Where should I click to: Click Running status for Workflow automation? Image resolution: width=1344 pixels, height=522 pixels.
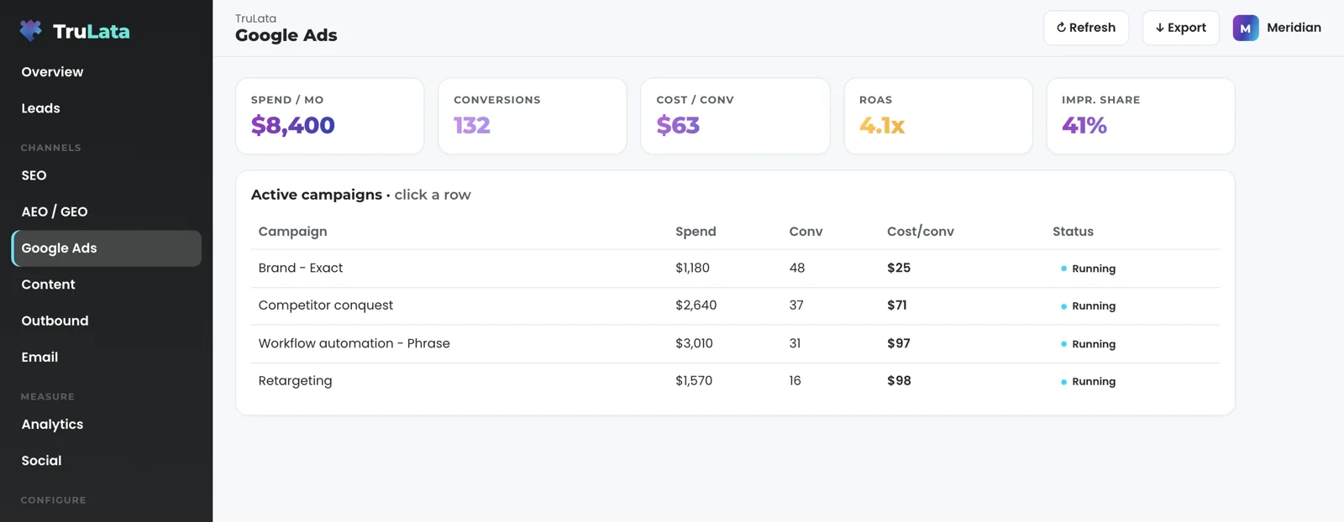click(x=1088, y=344)
